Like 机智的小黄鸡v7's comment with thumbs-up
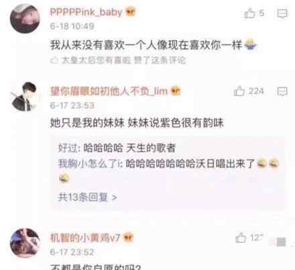Viewport: 295px width, 270px height. 241,238
